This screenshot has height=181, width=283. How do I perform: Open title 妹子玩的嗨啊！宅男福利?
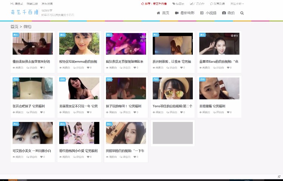click(123, 106)
